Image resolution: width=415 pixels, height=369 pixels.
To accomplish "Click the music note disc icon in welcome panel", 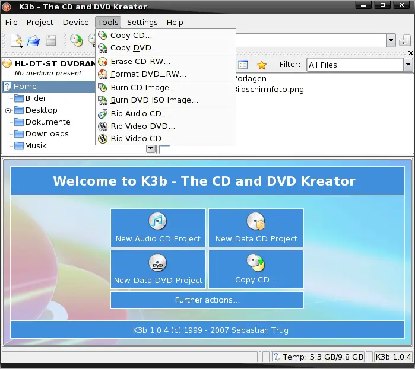I will [157, 221].
